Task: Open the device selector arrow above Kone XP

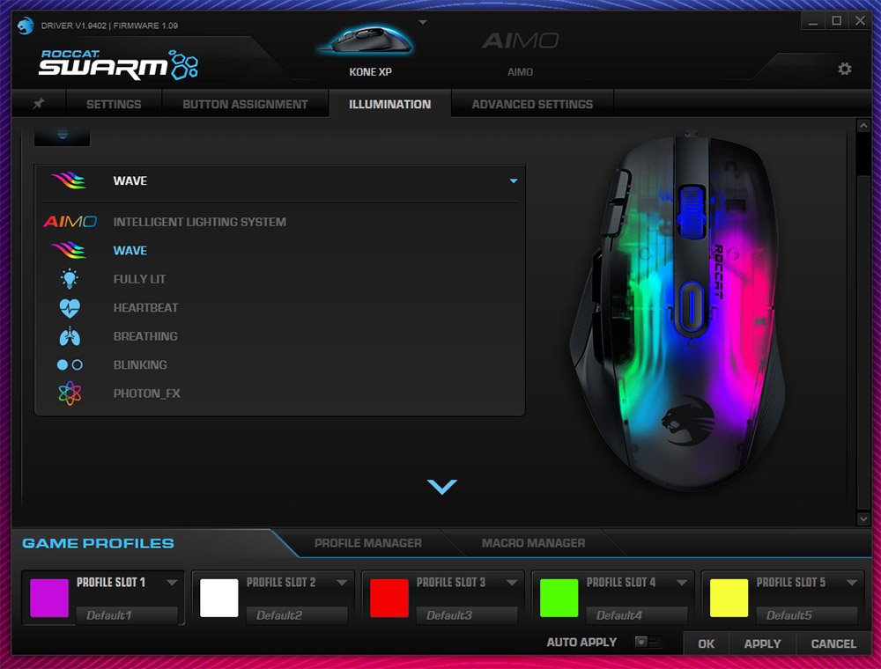Action: point(423,23)
